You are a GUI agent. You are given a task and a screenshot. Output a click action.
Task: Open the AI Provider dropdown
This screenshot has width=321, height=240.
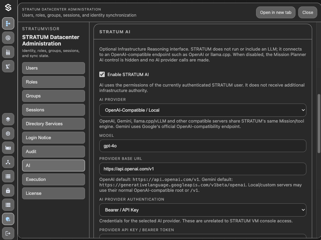[x=203, y=110]
